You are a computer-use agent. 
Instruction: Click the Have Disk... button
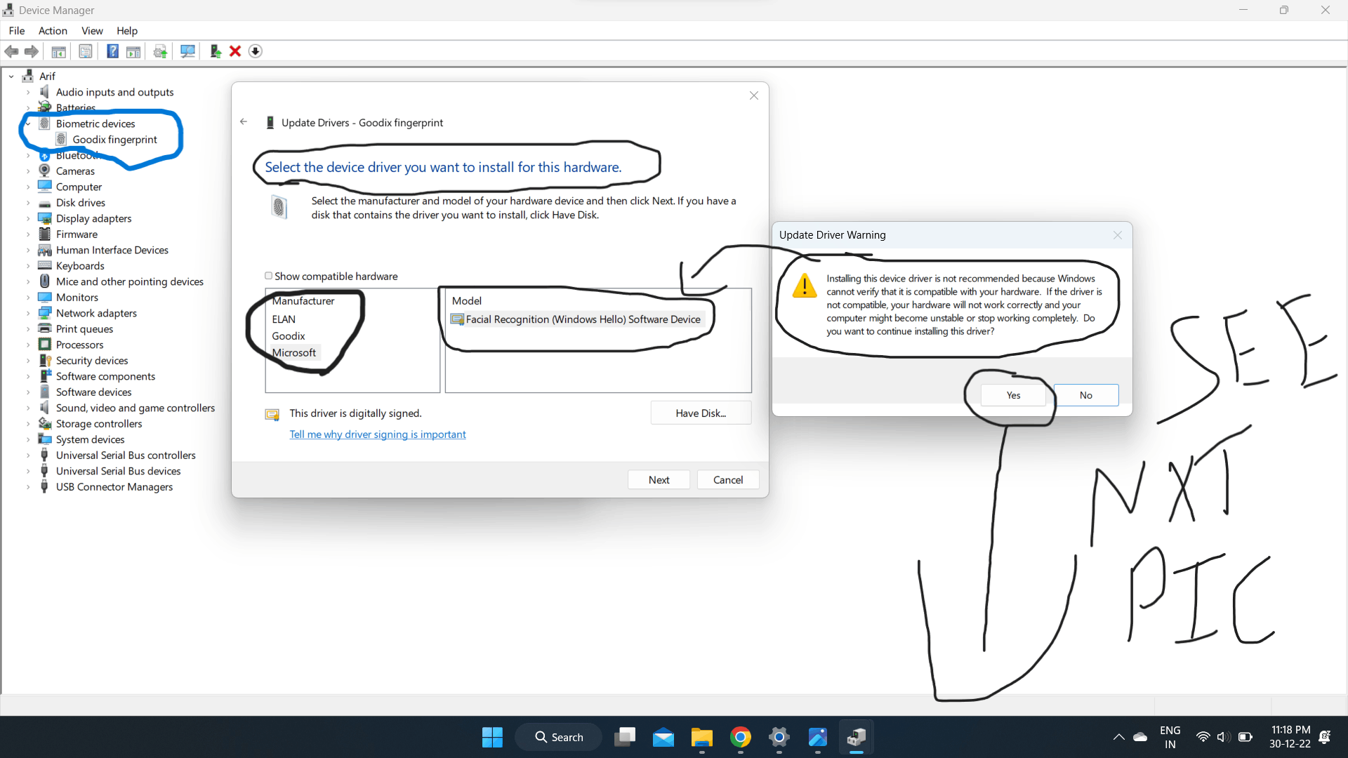pyautogui.click(x=701, y=413)
